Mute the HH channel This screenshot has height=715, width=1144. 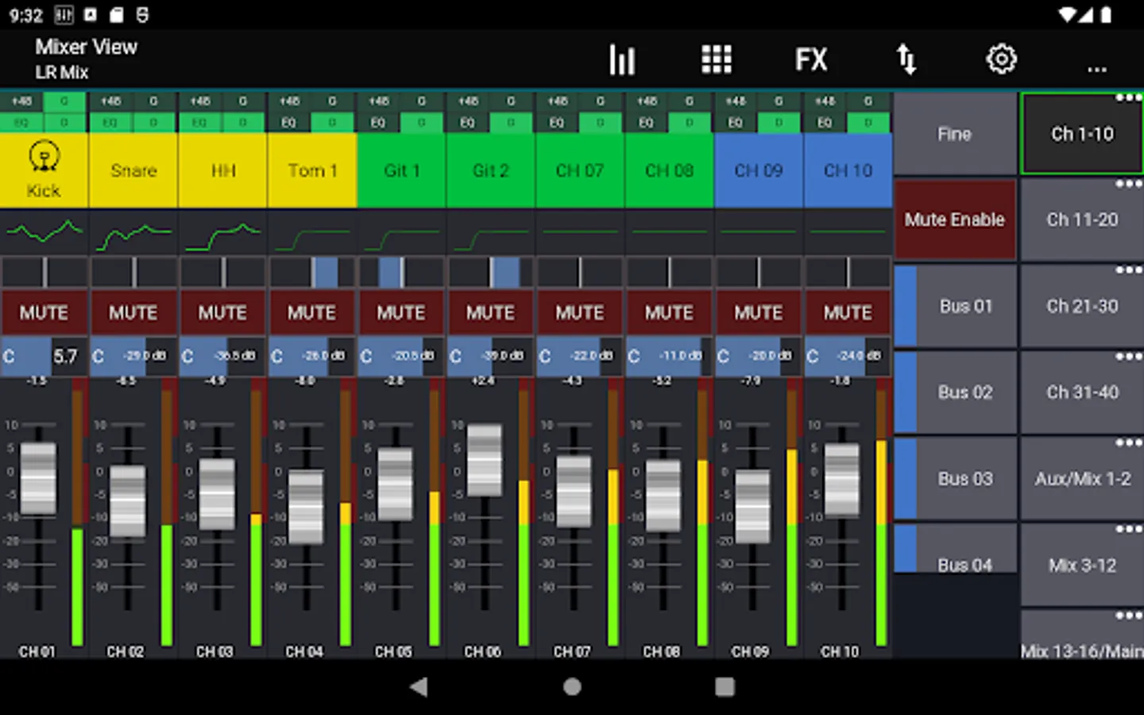pos(223,313)
